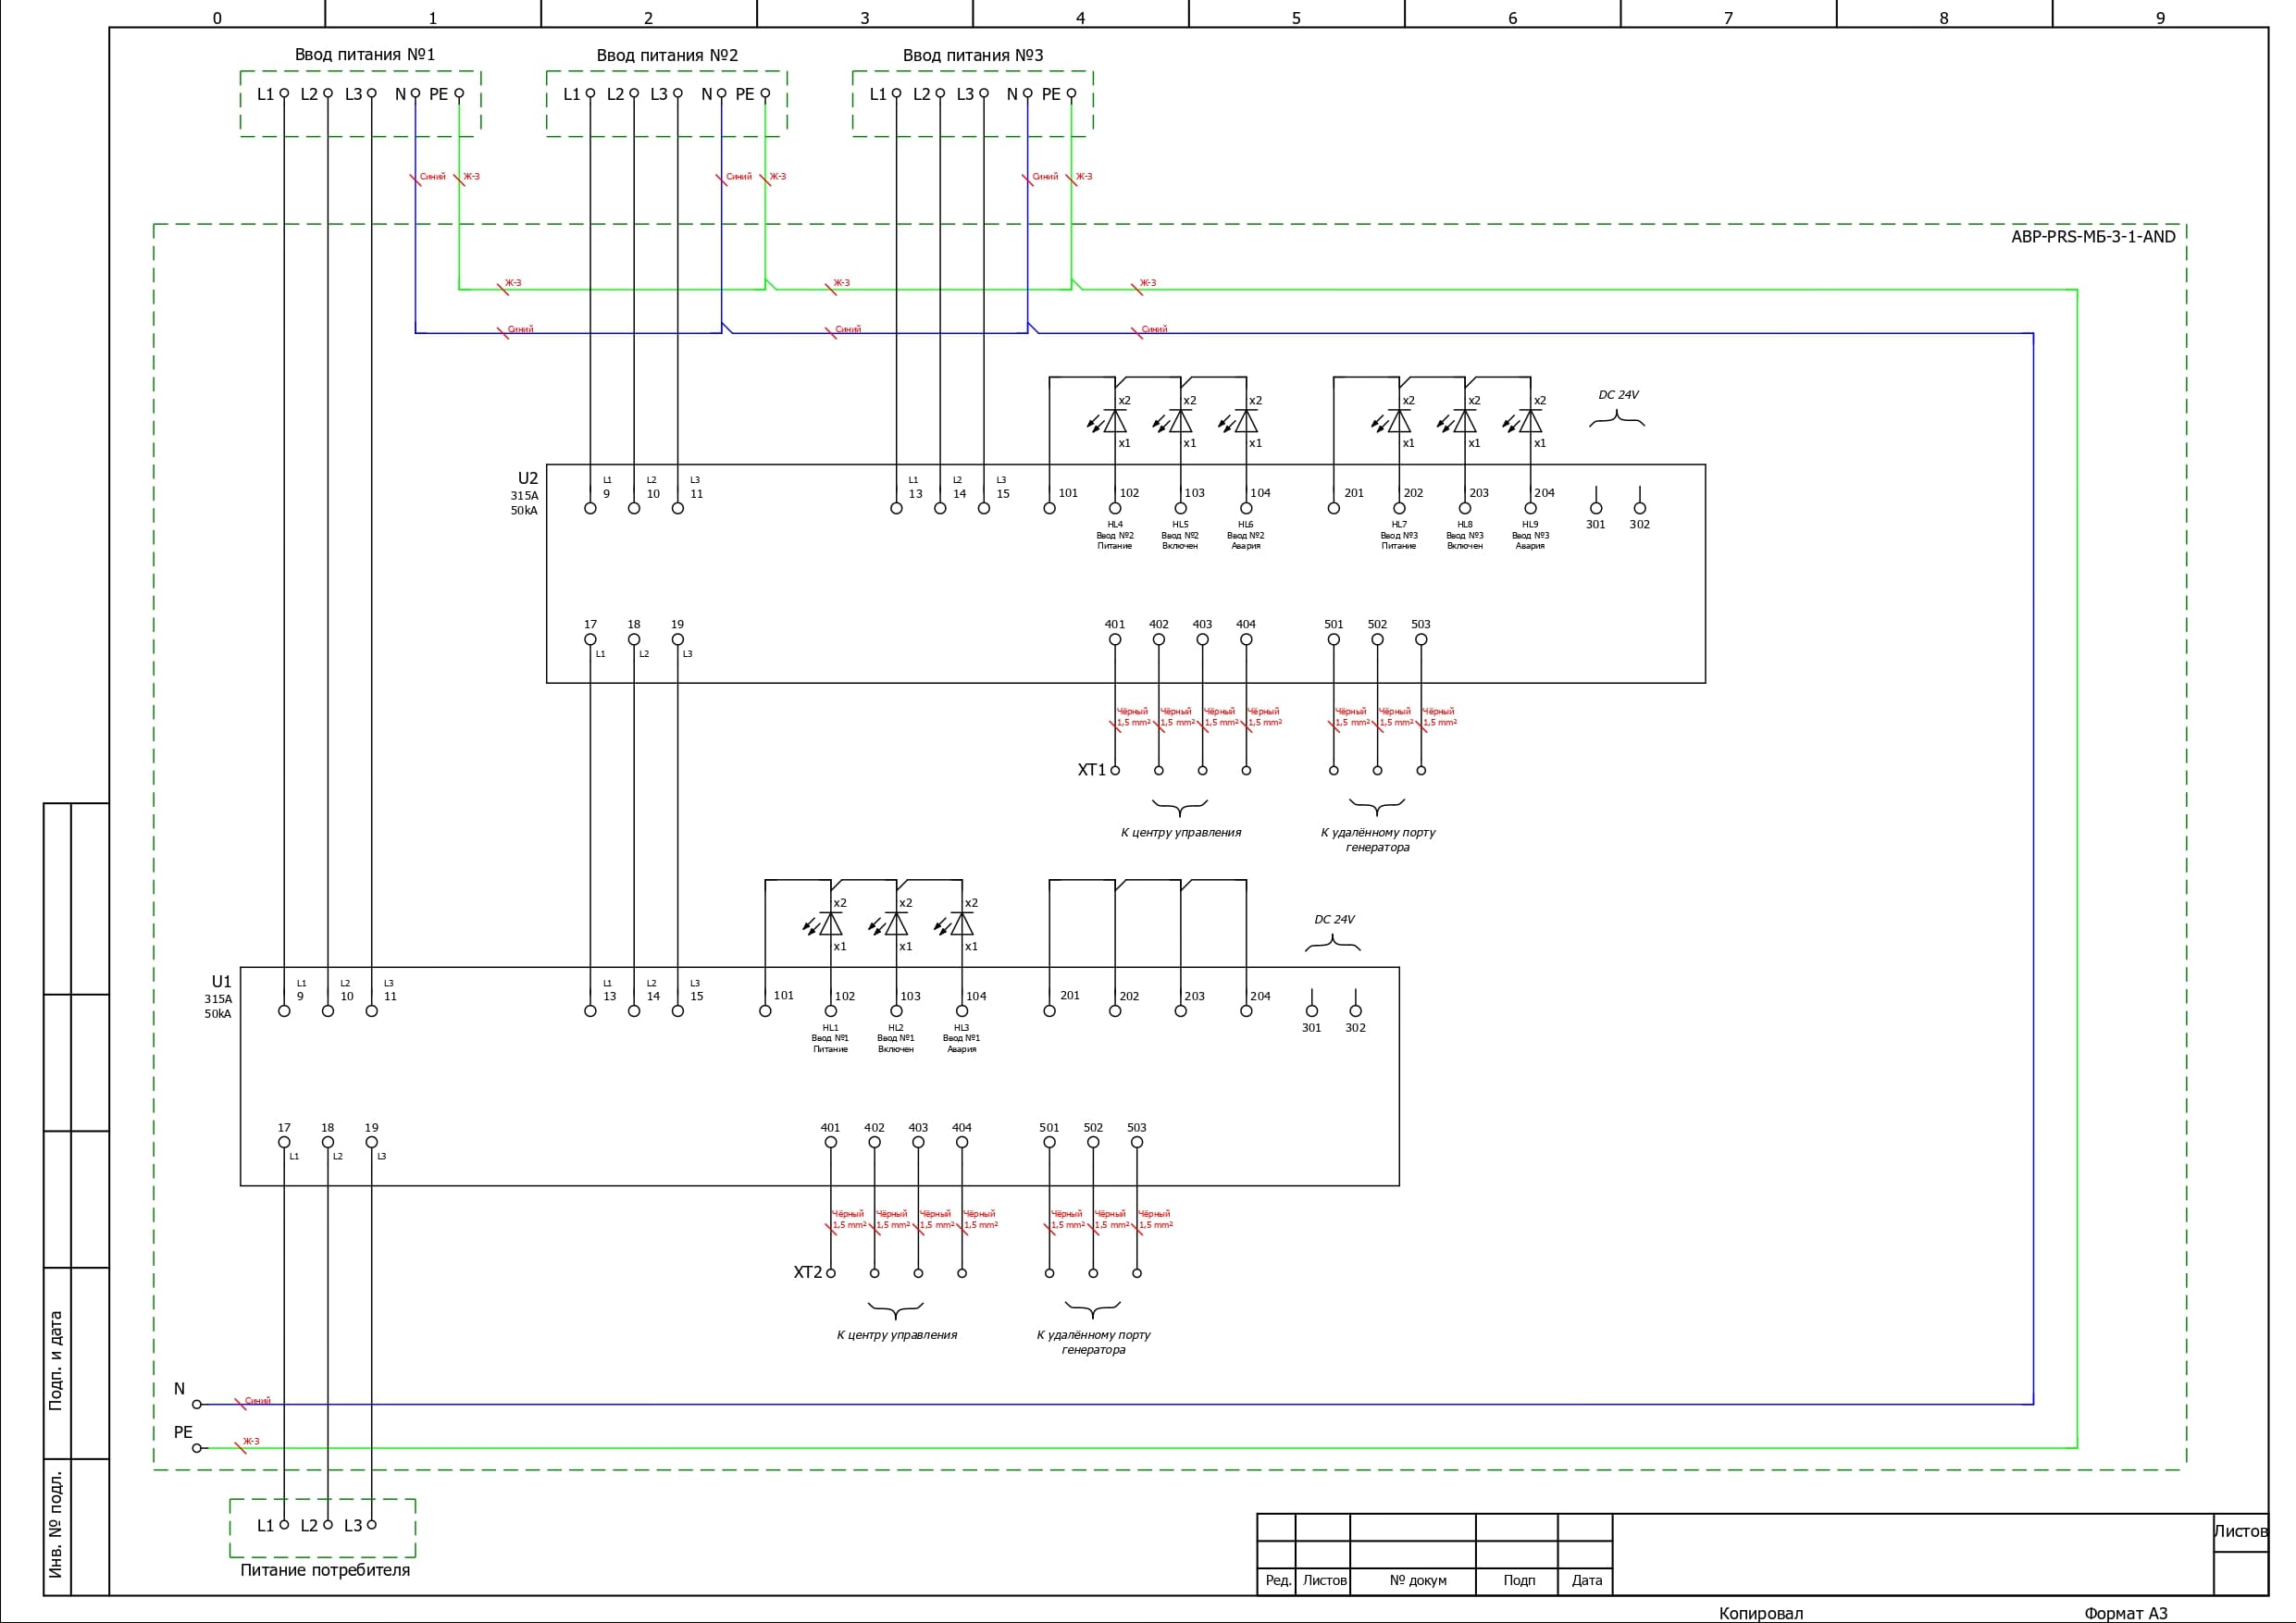Click the 'Ввод питания №3' title
Image resolution: width=2296 pixels, height=1623 pixels.
coord(972,55)
